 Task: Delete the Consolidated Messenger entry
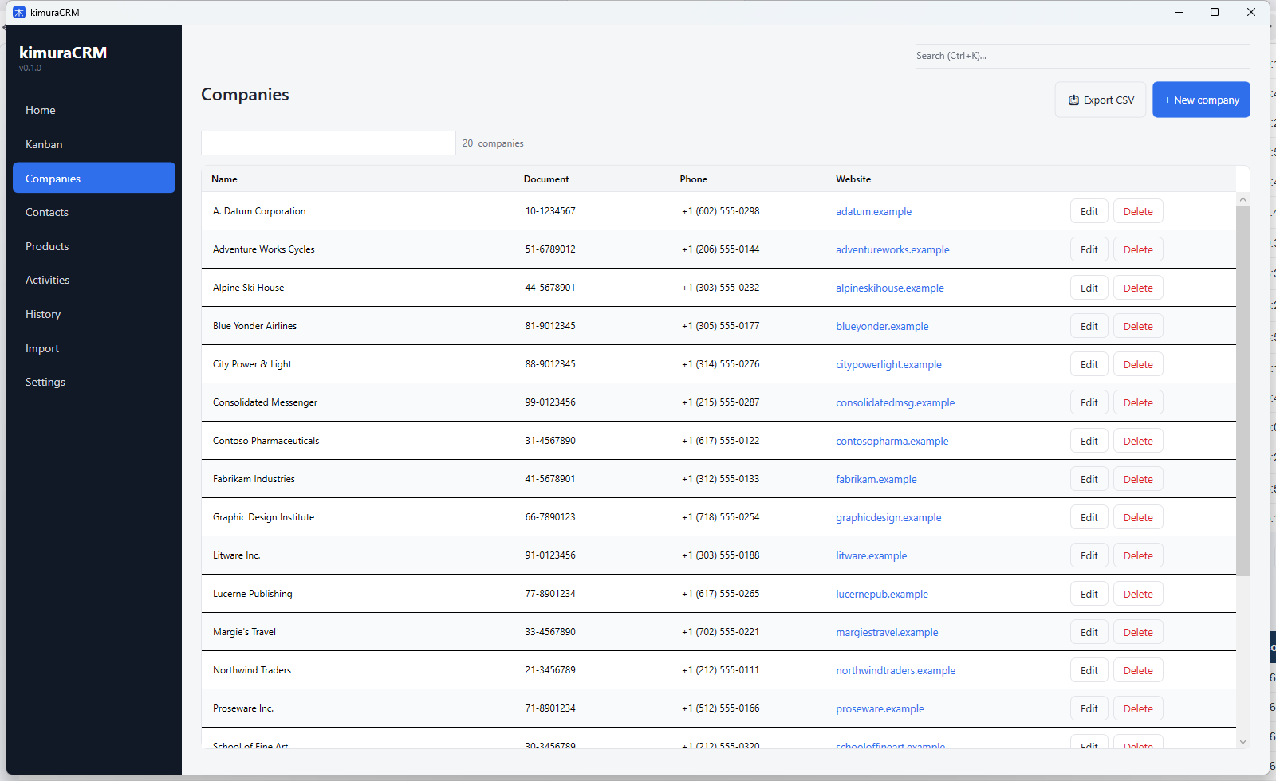point(1137,402)
